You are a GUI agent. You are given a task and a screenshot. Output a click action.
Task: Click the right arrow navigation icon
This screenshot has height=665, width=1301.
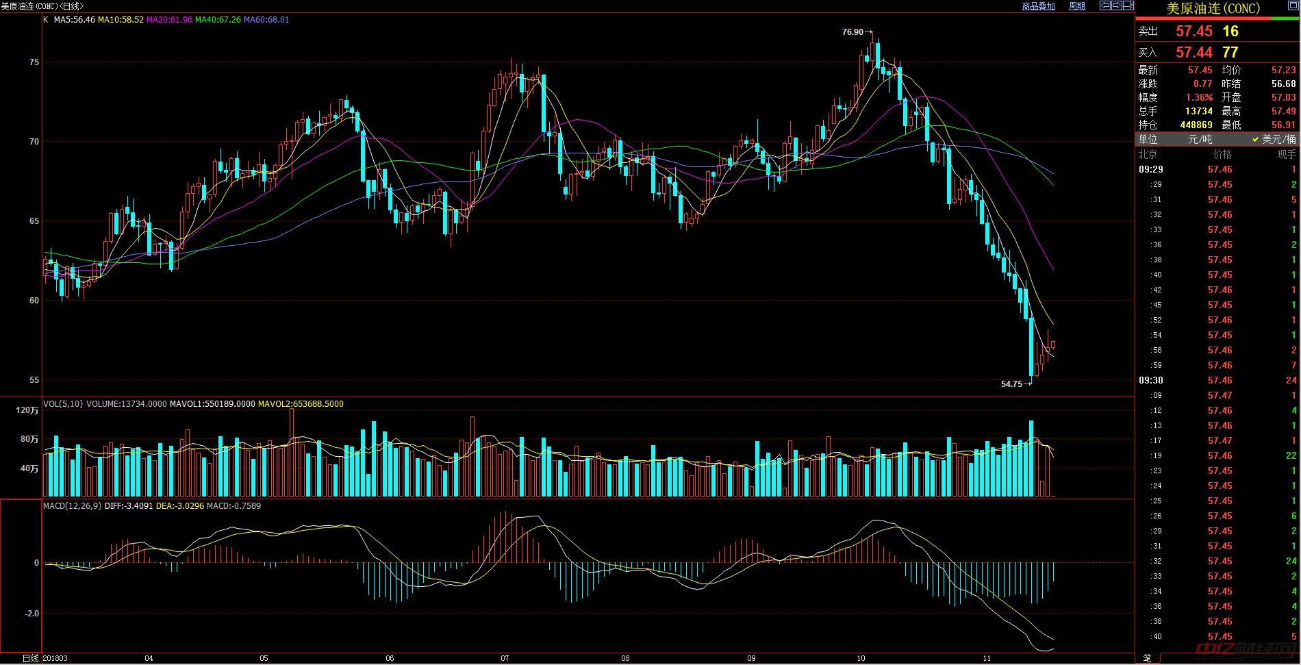(1116, 5)
